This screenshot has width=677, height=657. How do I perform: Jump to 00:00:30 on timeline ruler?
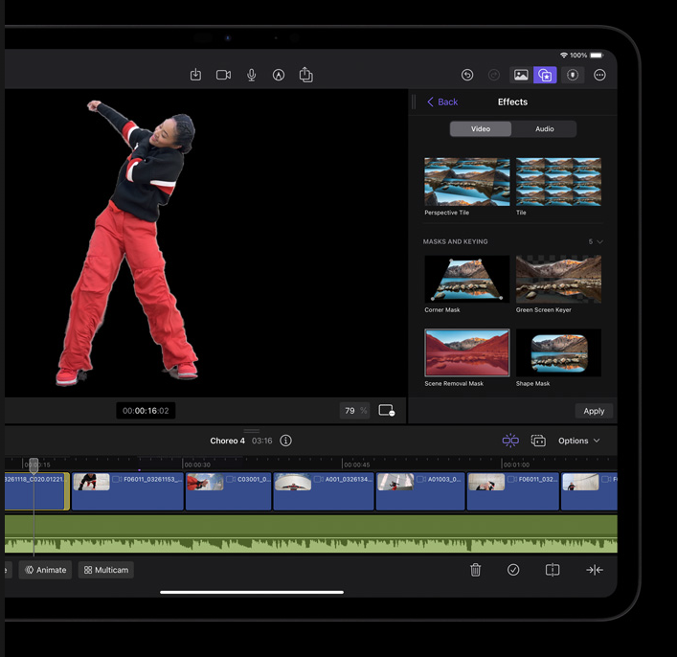coord(197,464)
